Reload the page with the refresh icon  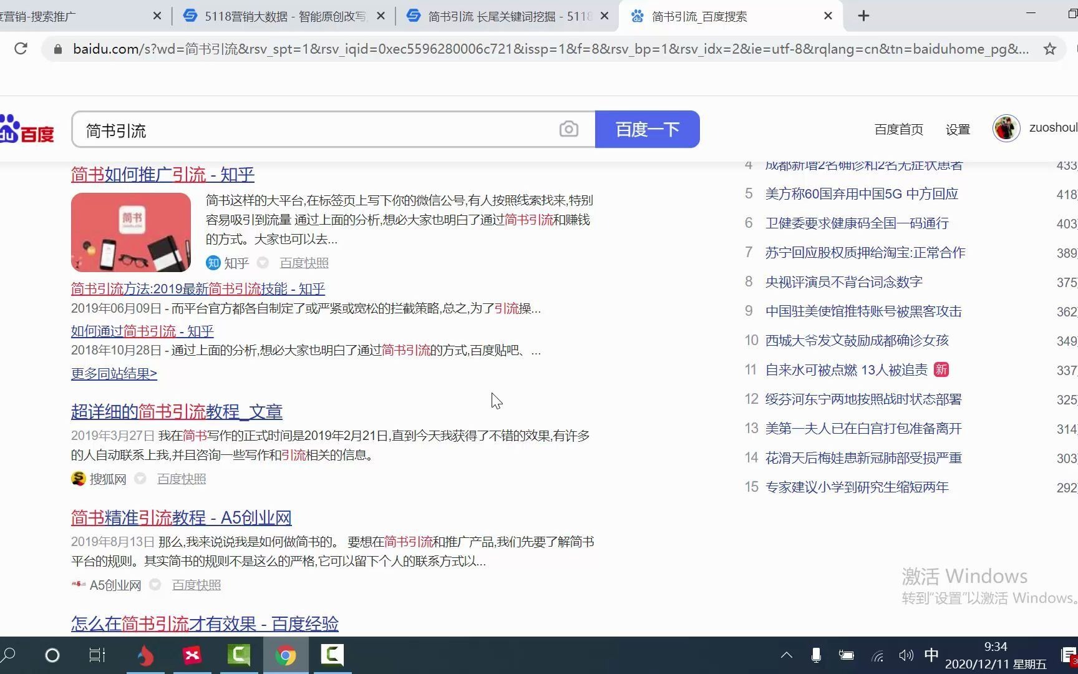(21, 49)
